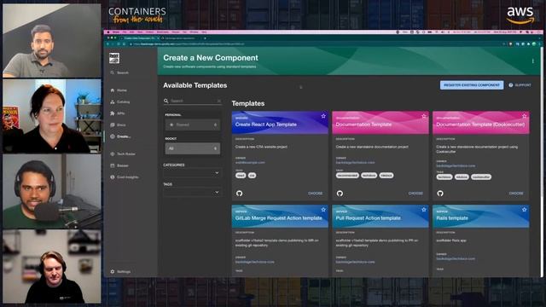Star the Create React App Template
546x307 pixels.
(x=323, y=116)
